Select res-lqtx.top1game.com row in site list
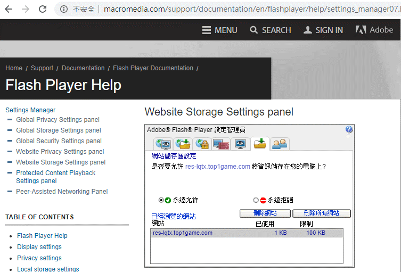 pos(247,233)
